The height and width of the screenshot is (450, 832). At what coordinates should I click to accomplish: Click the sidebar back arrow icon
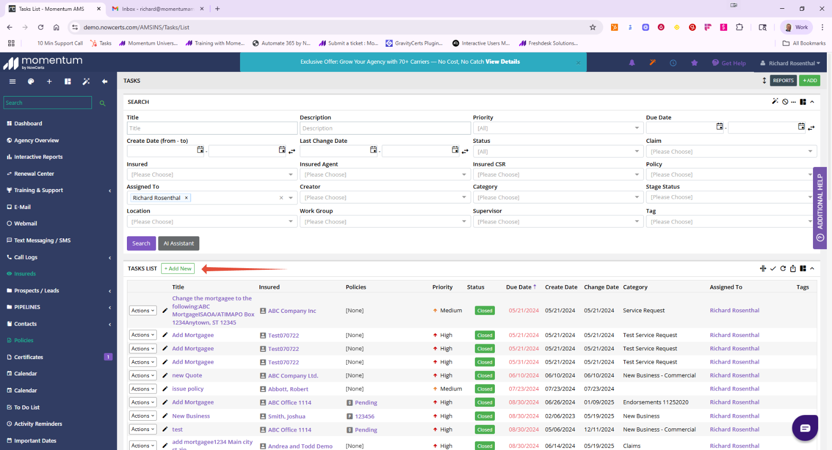coord(105,81)
